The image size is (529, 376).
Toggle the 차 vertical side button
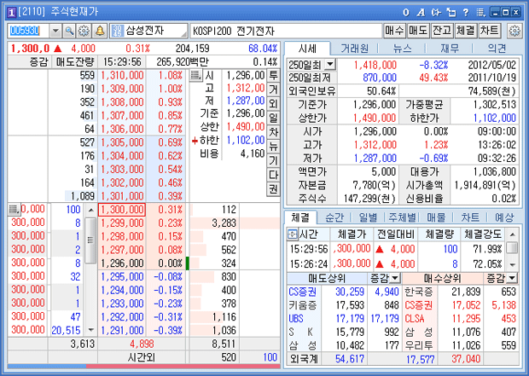pyautogui.click(x=273, y=132)
